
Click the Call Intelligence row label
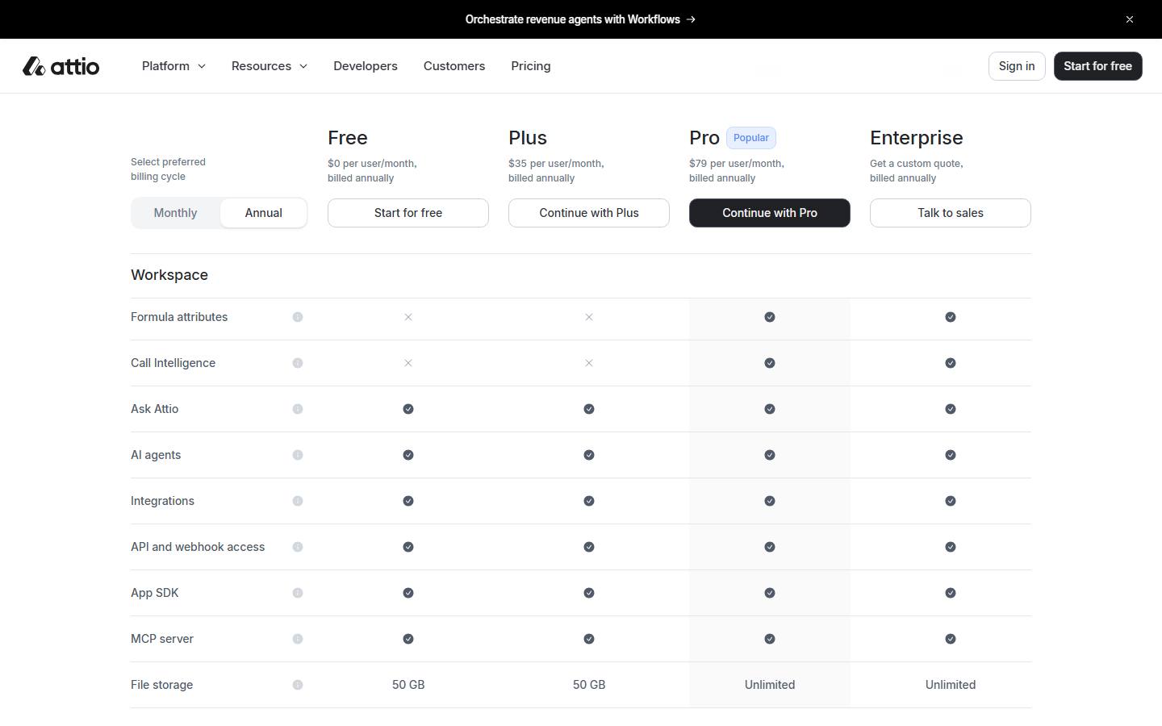point(173,363)
